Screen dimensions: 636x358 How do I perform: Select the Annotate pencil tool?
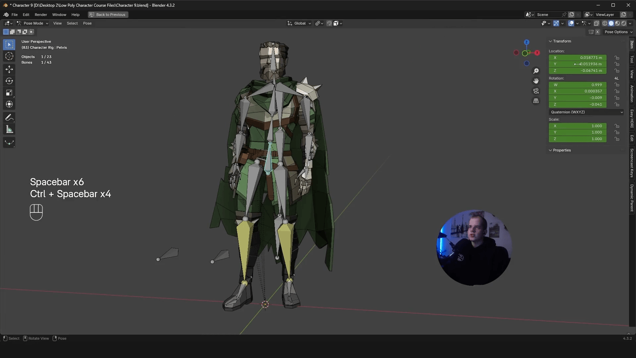[9, 117]
